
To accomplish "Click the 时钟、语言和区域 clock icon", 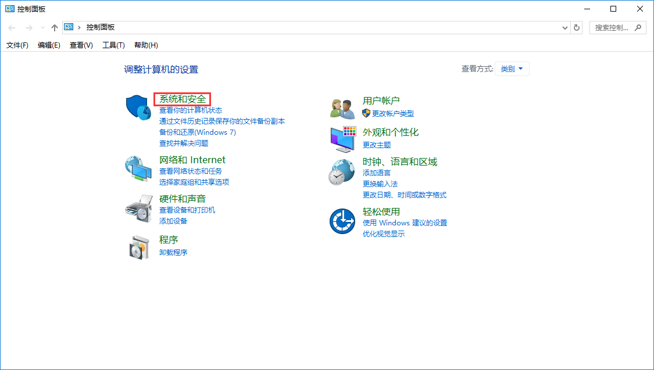I will pyautogui.click(x=342, y=171).
